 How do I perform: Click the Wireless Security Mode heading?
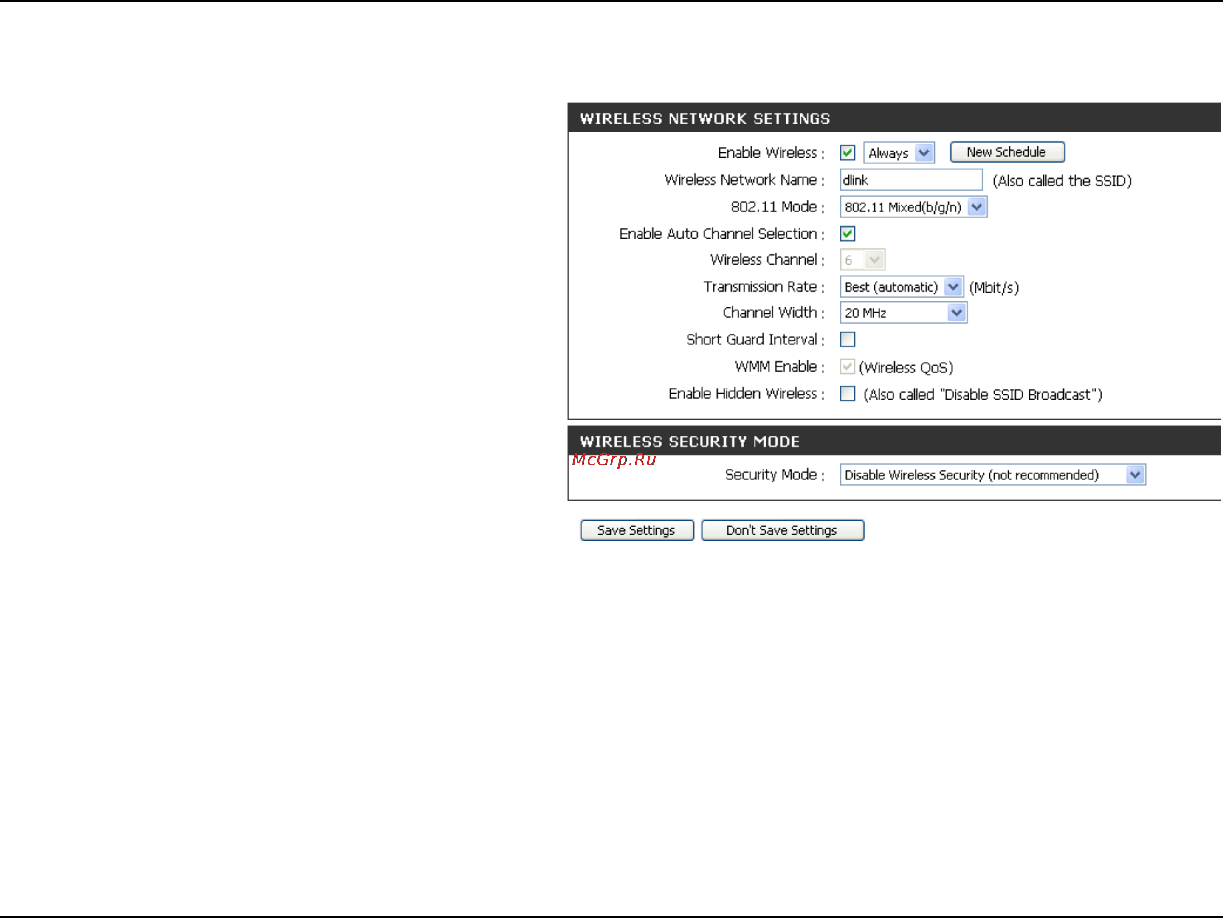pyautogui.click(x=690, y=442)
